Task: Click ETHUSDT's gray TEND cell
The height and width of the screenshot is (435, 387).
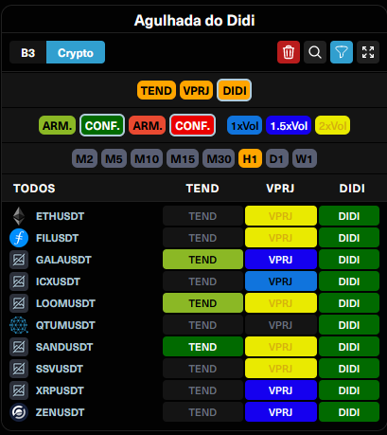Action: (x=202, y=216)
